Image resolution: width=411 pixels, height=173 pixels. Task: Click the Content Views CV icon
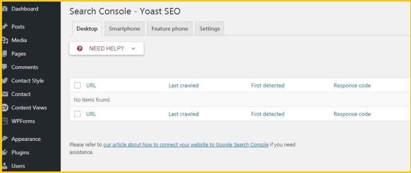pyautogui.click(x=5, y=108)
